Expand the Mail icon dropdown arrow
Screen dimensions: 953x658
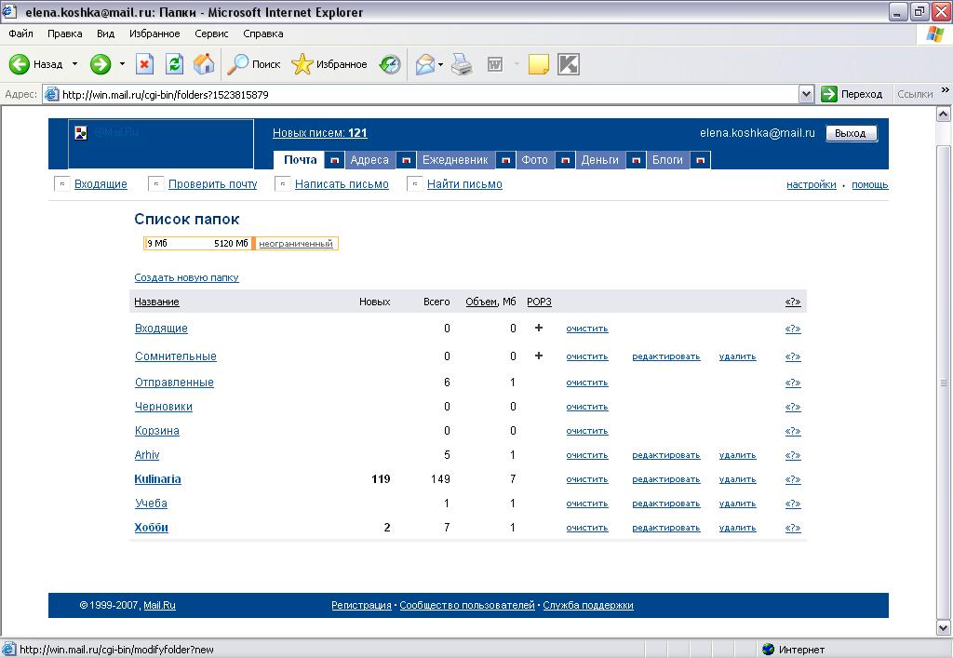440,64
